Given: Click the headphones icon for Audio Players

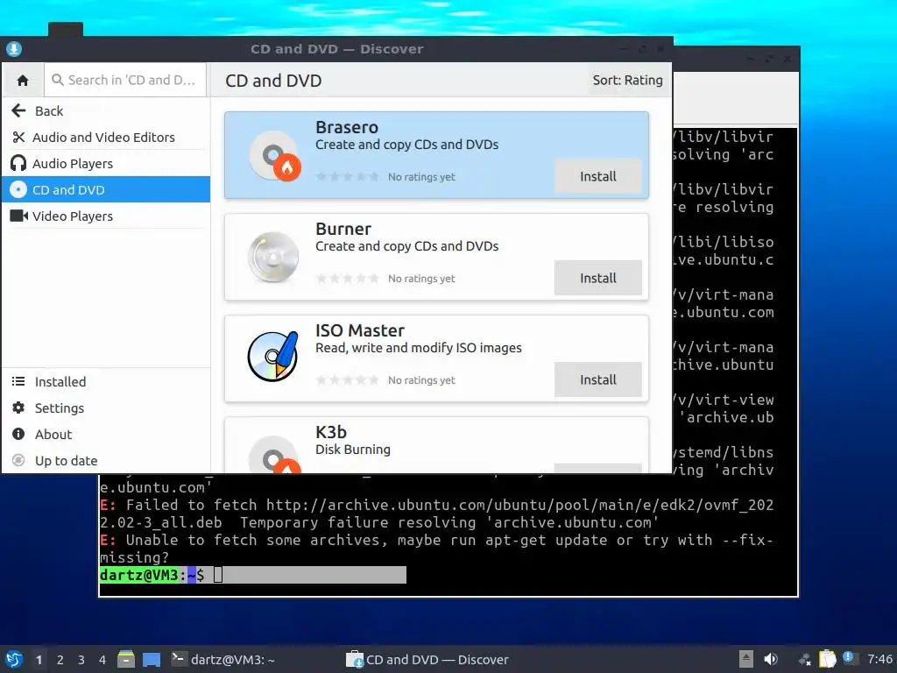Looking at the screenshot, I should pyautogui.click(x=18, y=164).
